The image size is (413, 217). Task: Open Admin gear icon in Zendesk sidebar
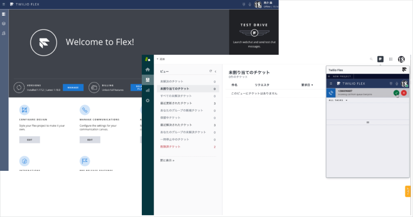click(x=148, y=101)
